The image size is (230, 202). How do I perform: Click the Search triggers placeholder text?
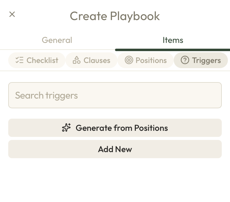coord(46,96)
